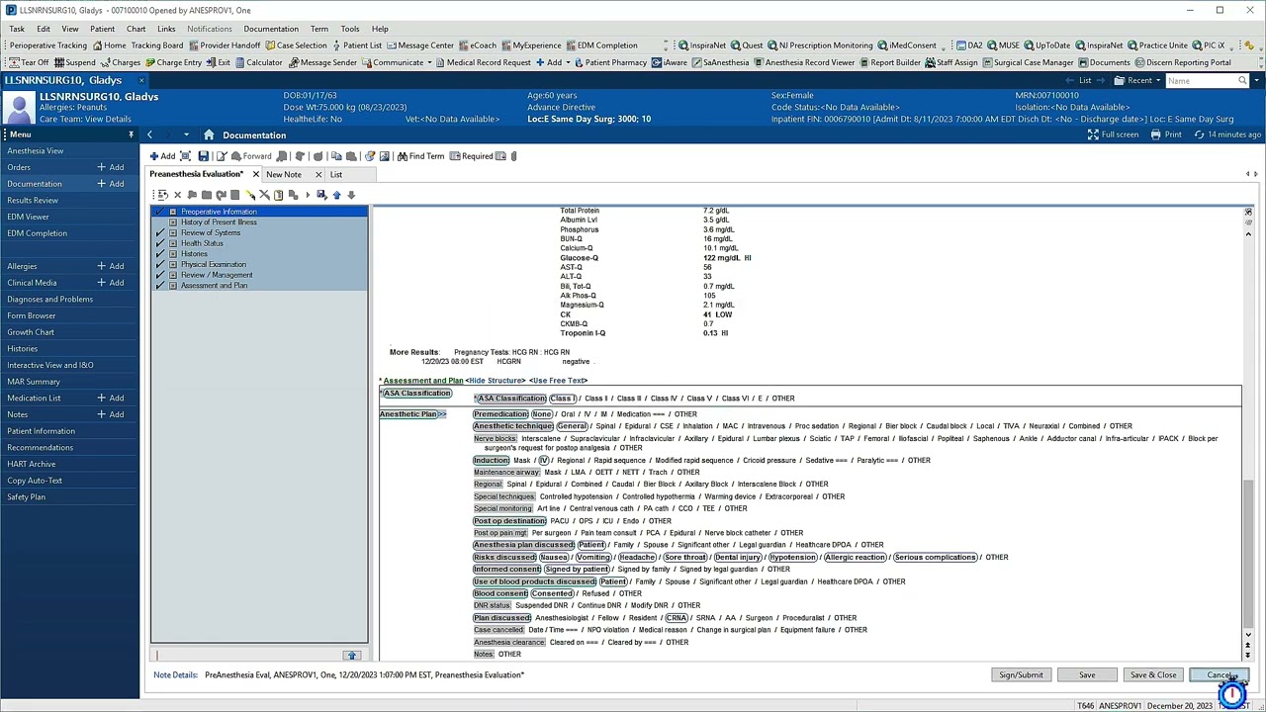Toggle Nausea risk discussed
Image resolution: width=1266 pixels, height=712 pixels.
coord(554,558)
